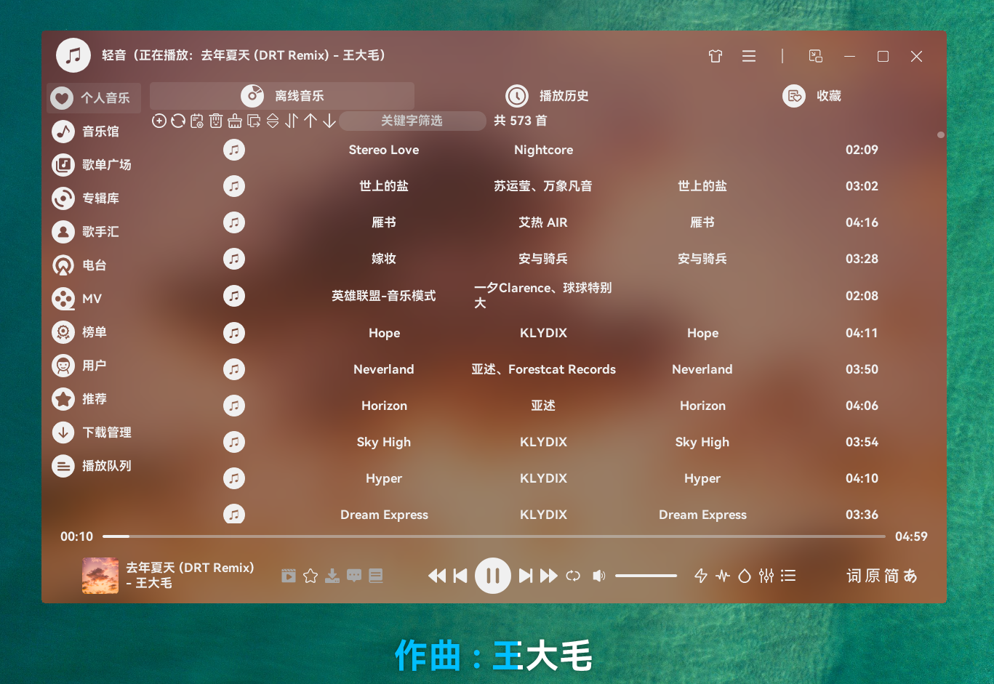
Task: Open 播放队列 in sidebar
Action: tap(94, 466)
